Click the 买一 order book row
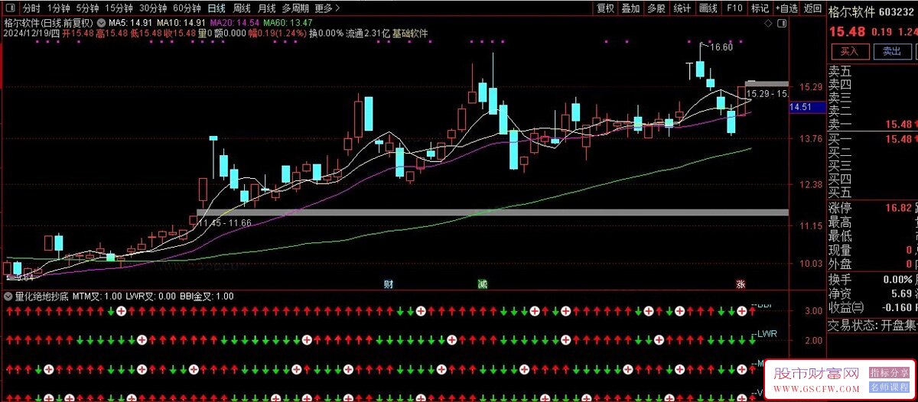 coord(873,139)
